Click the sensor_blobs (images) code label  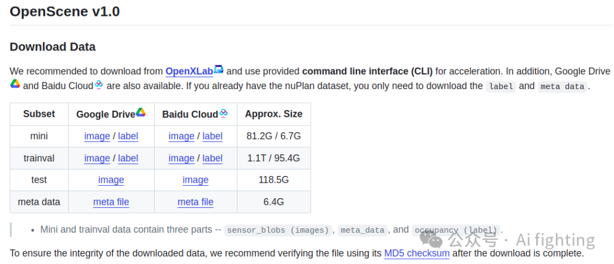(277, 230)
